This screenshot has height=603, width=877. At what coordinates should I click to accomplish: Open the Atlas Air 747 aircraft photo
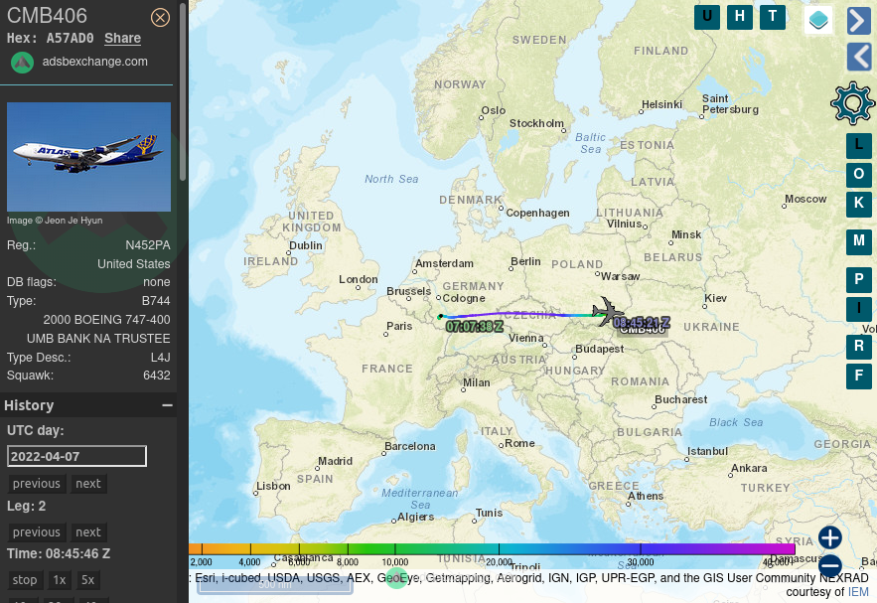(x=89, y=157)
